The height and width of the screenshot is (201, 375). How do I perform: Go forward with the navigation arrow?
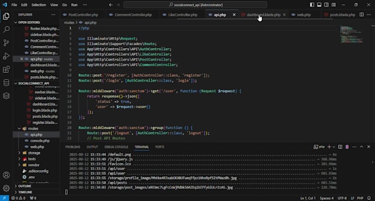[x=118, y=5]
